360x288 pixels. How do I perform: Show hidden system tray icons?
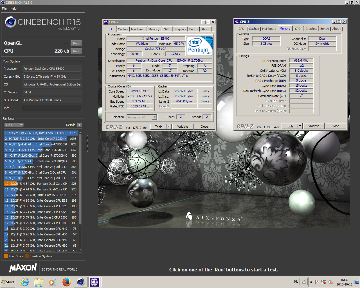(311, 282)
